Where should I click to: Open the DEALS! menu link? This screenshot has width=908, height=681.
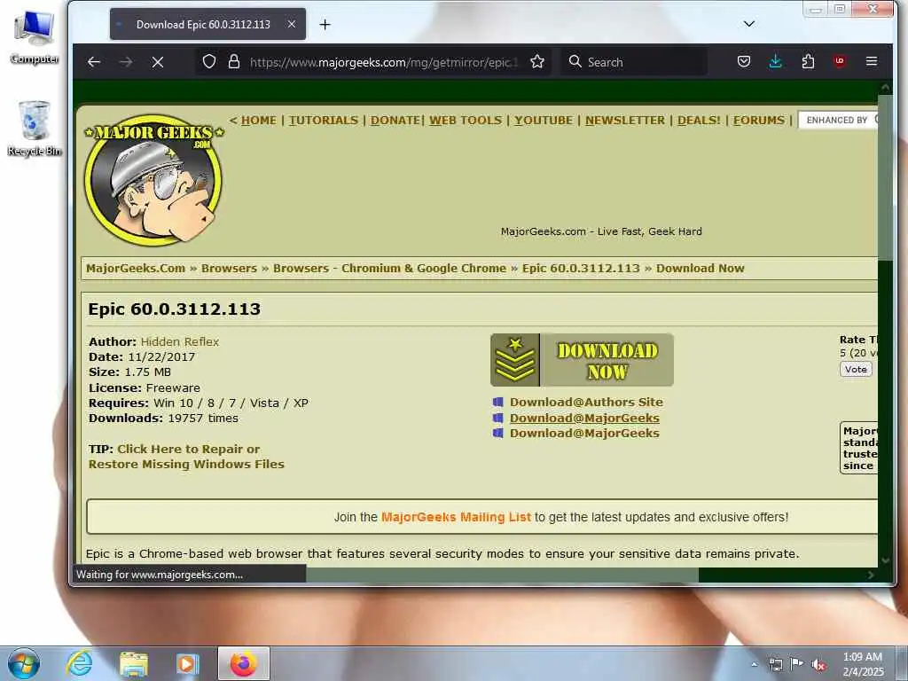pos(699,121)
